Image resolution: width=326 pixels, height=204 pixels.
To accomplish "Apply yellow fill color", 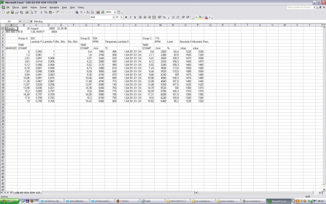I will pyautogui.click(x=200, y=17).
